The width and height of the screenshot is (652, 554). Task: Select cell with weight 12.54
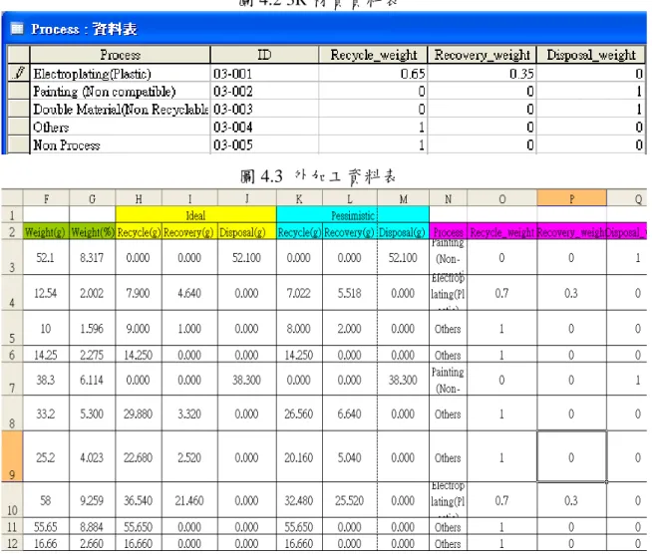46,293
